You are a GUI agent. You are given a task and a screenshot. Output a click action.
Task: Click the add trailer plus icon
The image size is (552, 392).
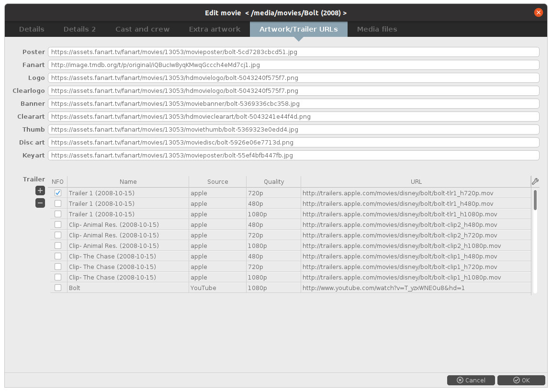click(40, 190)
